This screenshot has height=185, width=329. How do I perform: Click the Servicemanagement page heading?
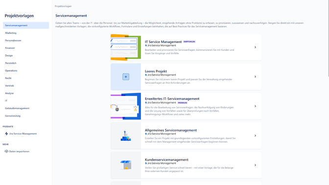[x=71, y=16]
